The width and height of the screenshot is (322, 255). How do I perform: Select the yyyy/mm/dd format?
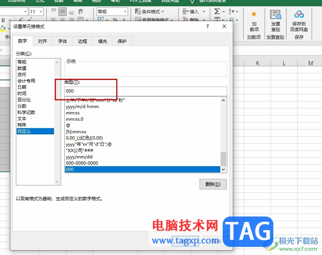click(143, 157)
